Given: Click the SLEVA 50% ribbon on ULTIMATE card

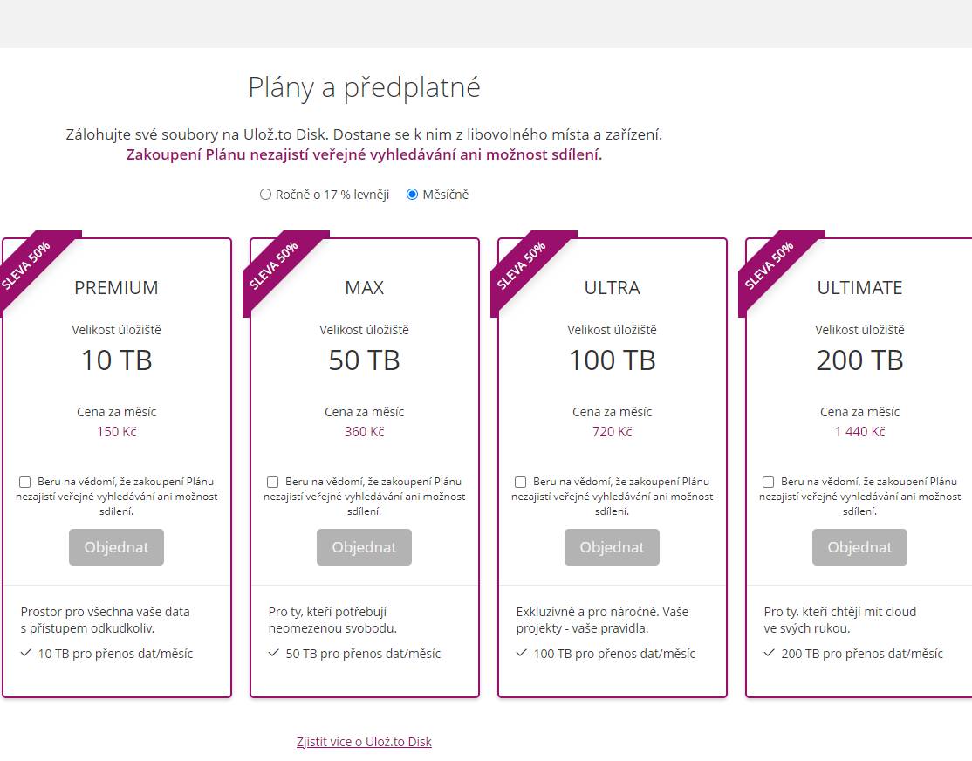Looking at the screenshot, I should pos(770,264).
